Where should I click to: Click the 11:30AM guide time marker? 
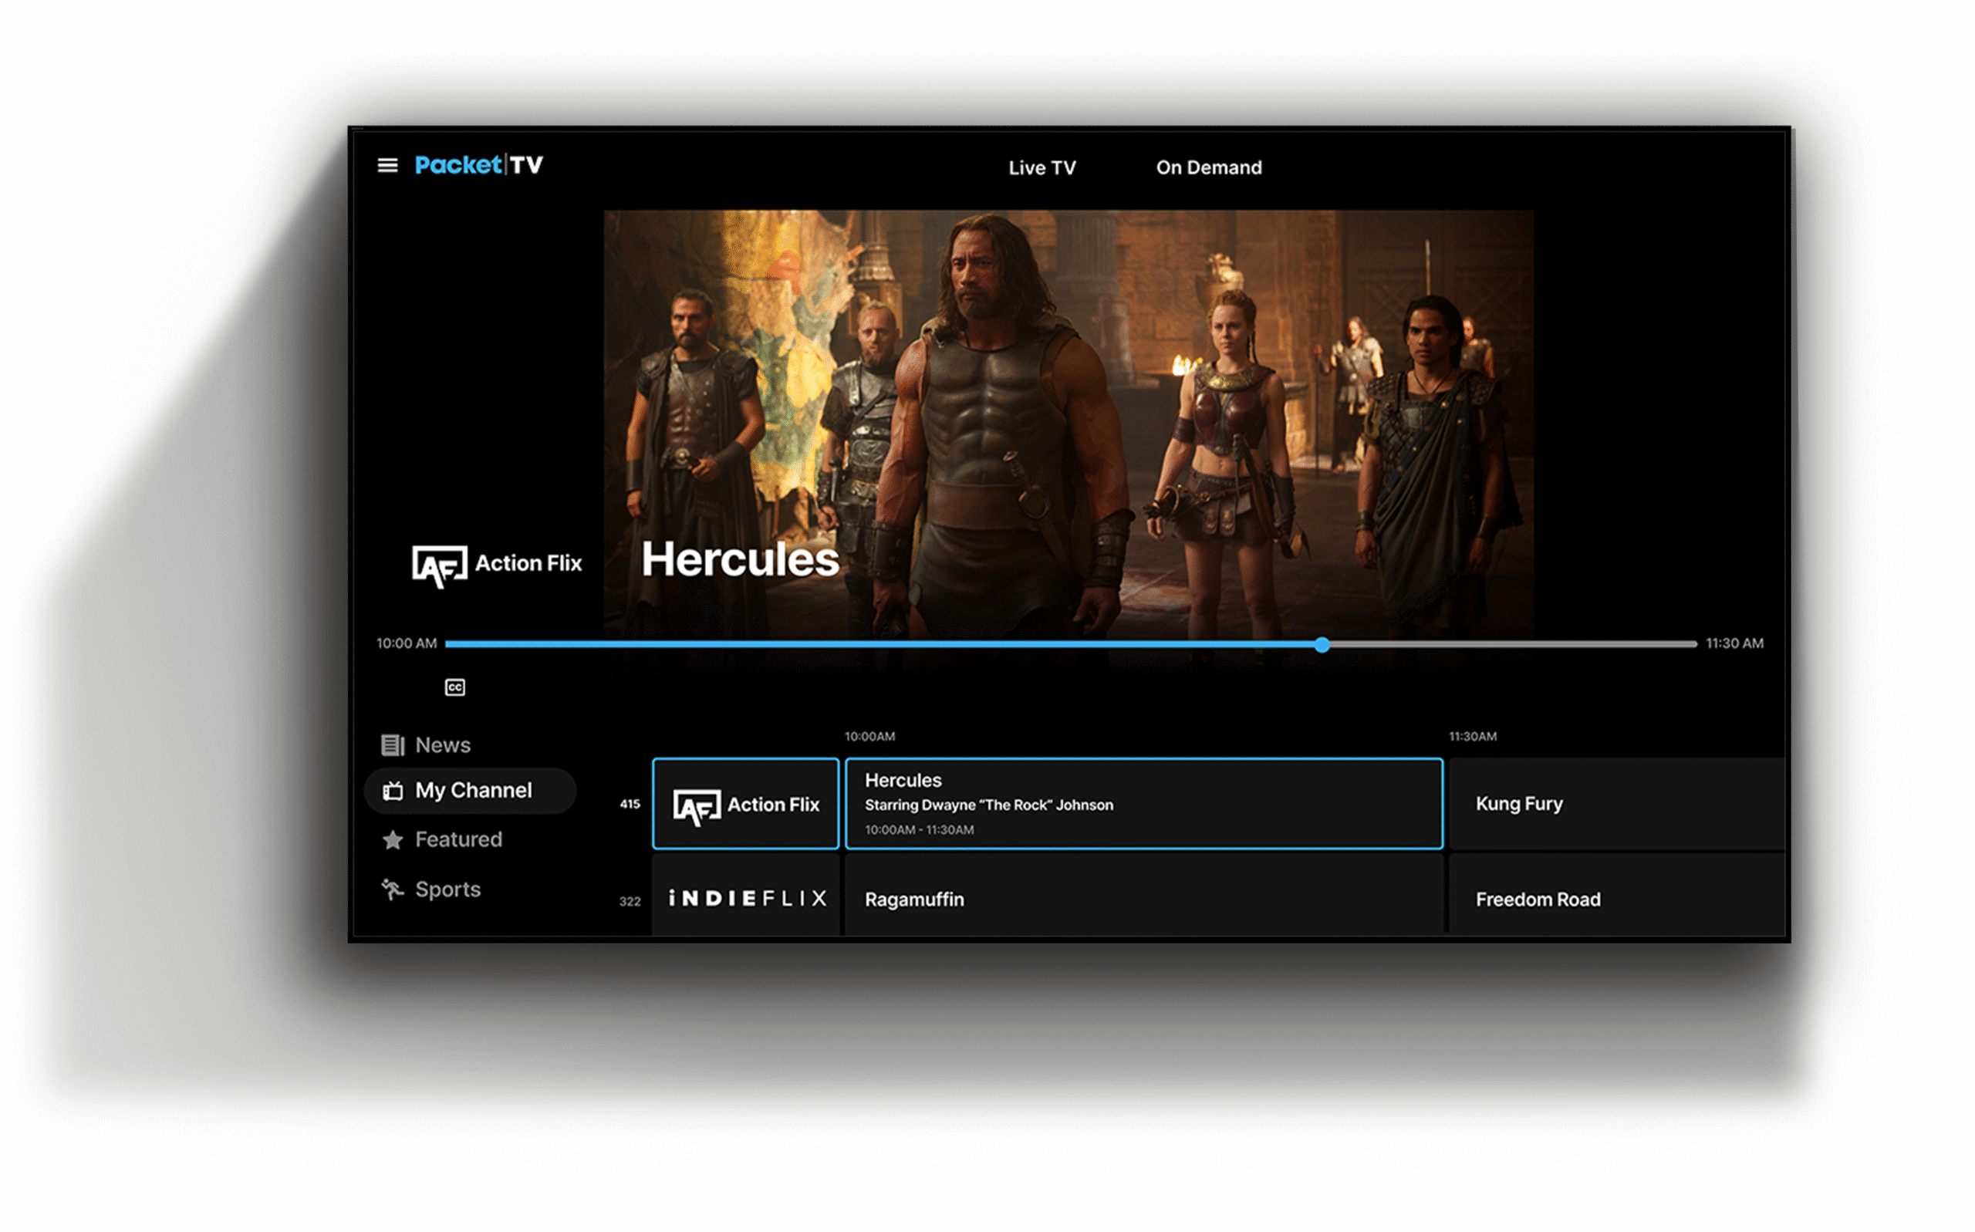tap(1472, 737)
